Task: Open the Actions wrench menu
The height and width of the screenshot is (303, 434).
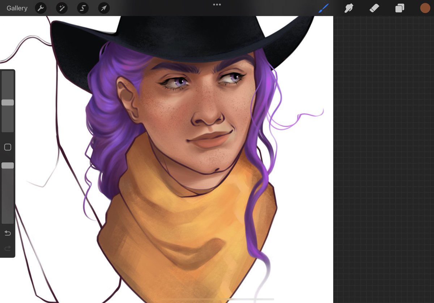Action: click(x=41, y=8)
